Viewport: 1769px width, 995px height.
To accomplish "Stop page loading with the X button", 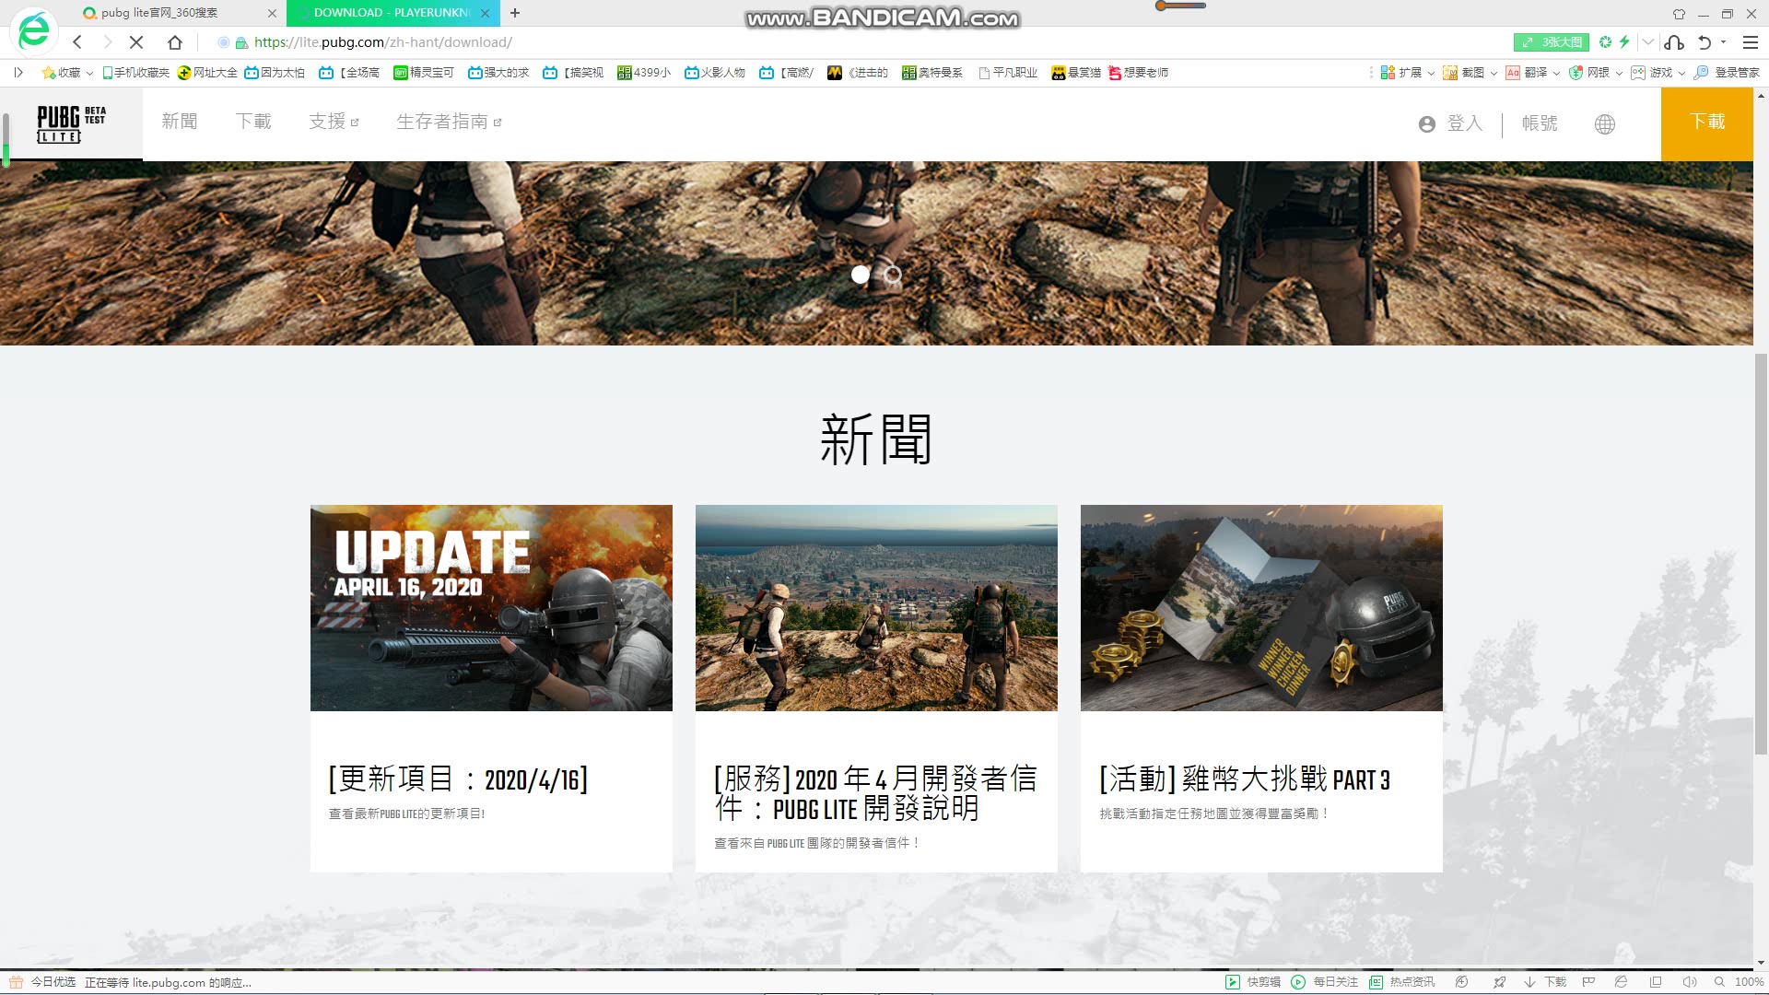I will (136, 42).
